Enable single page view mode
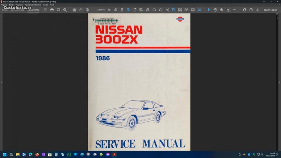281x158 pixels. pos(173,10)
